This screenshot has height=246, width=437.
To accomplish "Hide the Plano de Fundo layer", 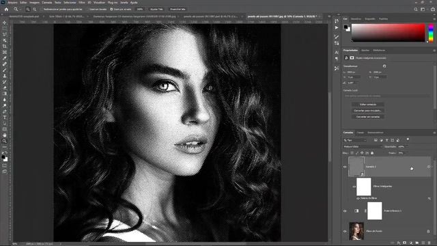I will 345,231.
